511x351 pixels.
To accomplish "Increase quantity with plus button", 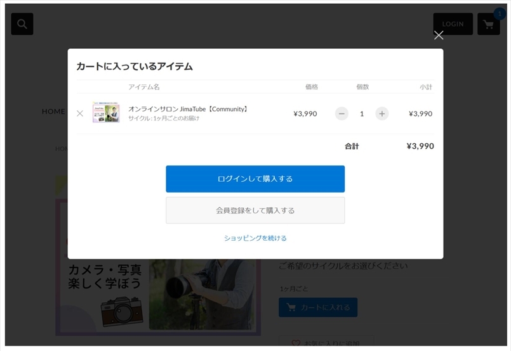I will coord(382,113).
